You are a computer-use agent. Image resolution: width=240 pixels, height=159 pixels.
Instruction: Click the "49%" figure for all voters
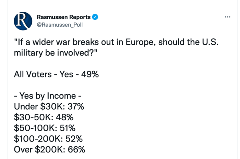[x=90, y=74]
